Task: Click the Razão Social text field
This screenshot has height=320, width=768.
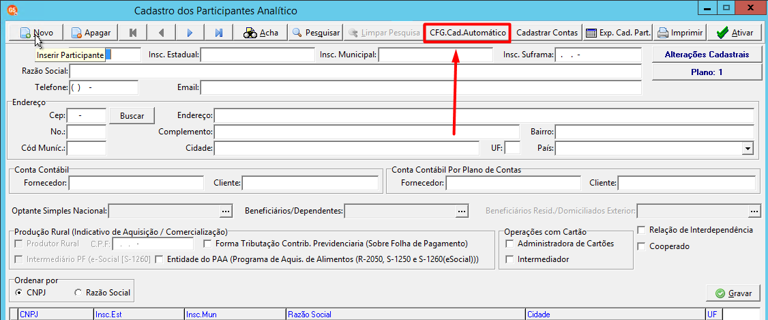Action: coord(355,72)
